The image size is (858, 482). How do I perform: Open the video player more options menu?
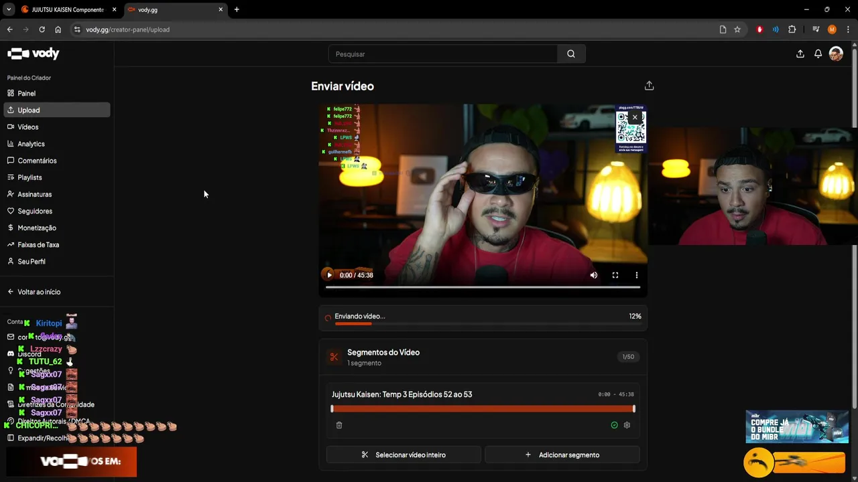point(636,275)
